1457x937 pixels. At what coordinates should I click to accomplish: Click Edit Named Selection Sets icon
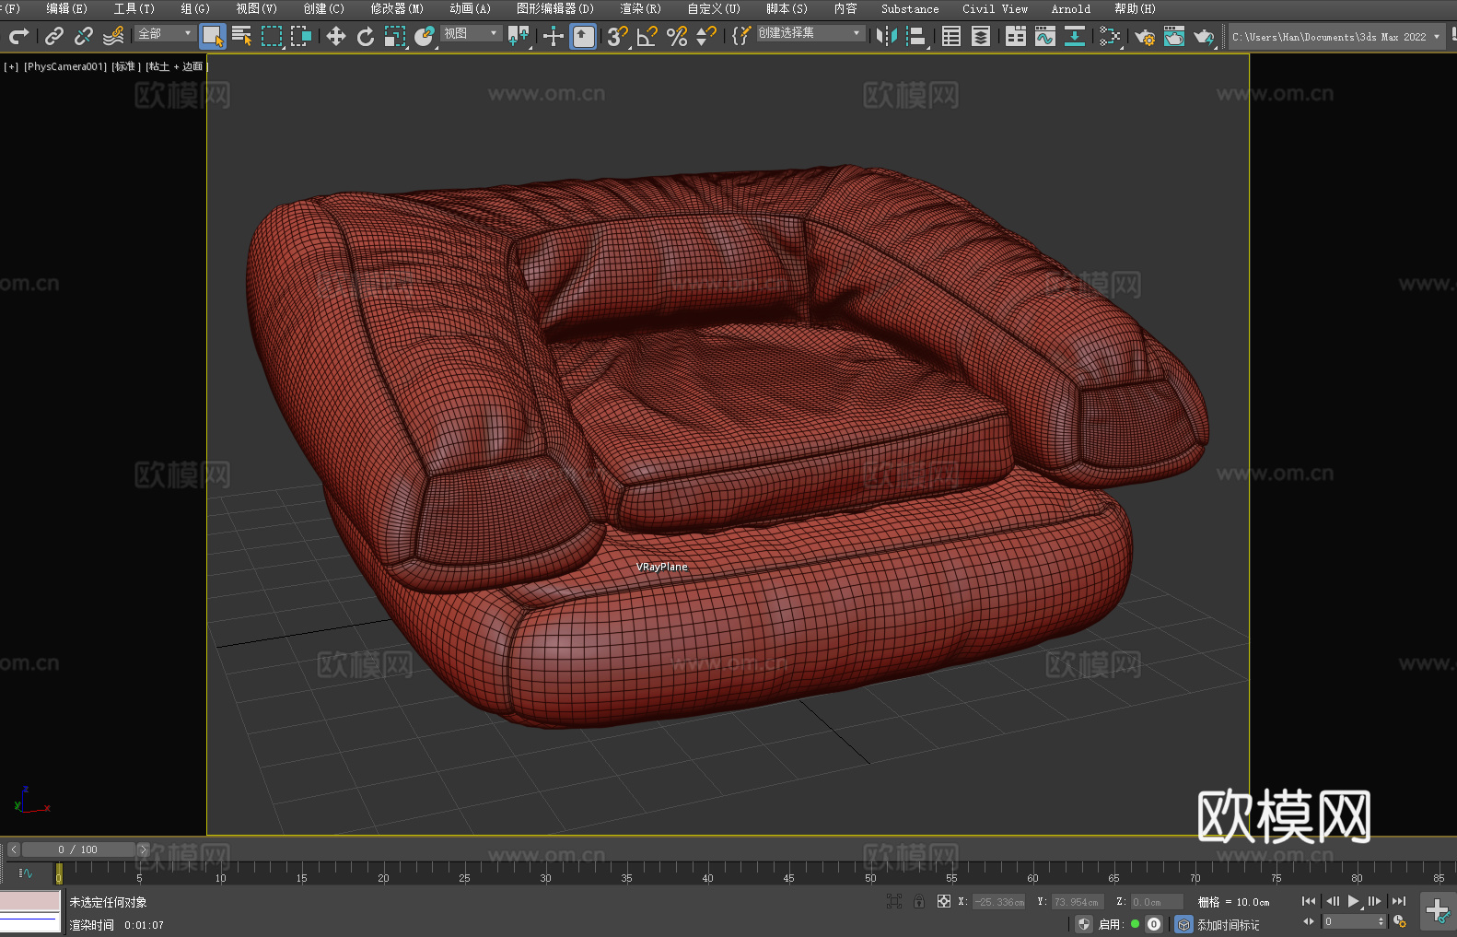[740, 36]
